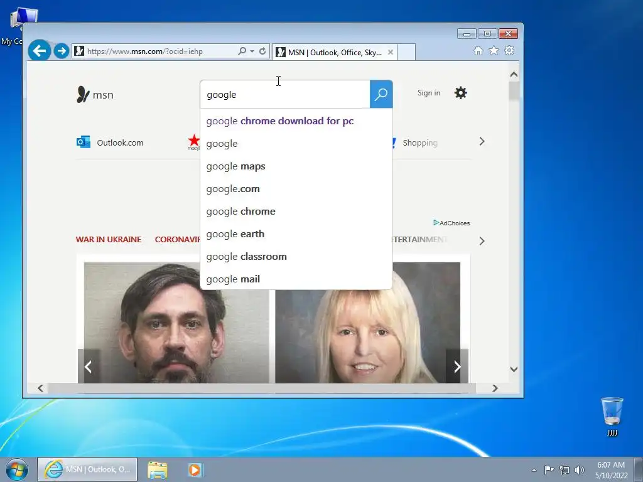643x482 pixels.
Task: Click the volume speaker tray icon
Action: (579, 470)
